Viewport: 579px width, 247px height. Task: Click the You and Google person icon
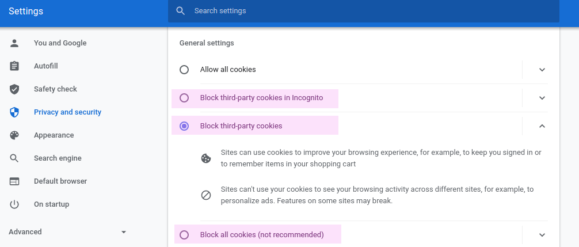click(14, 43)
